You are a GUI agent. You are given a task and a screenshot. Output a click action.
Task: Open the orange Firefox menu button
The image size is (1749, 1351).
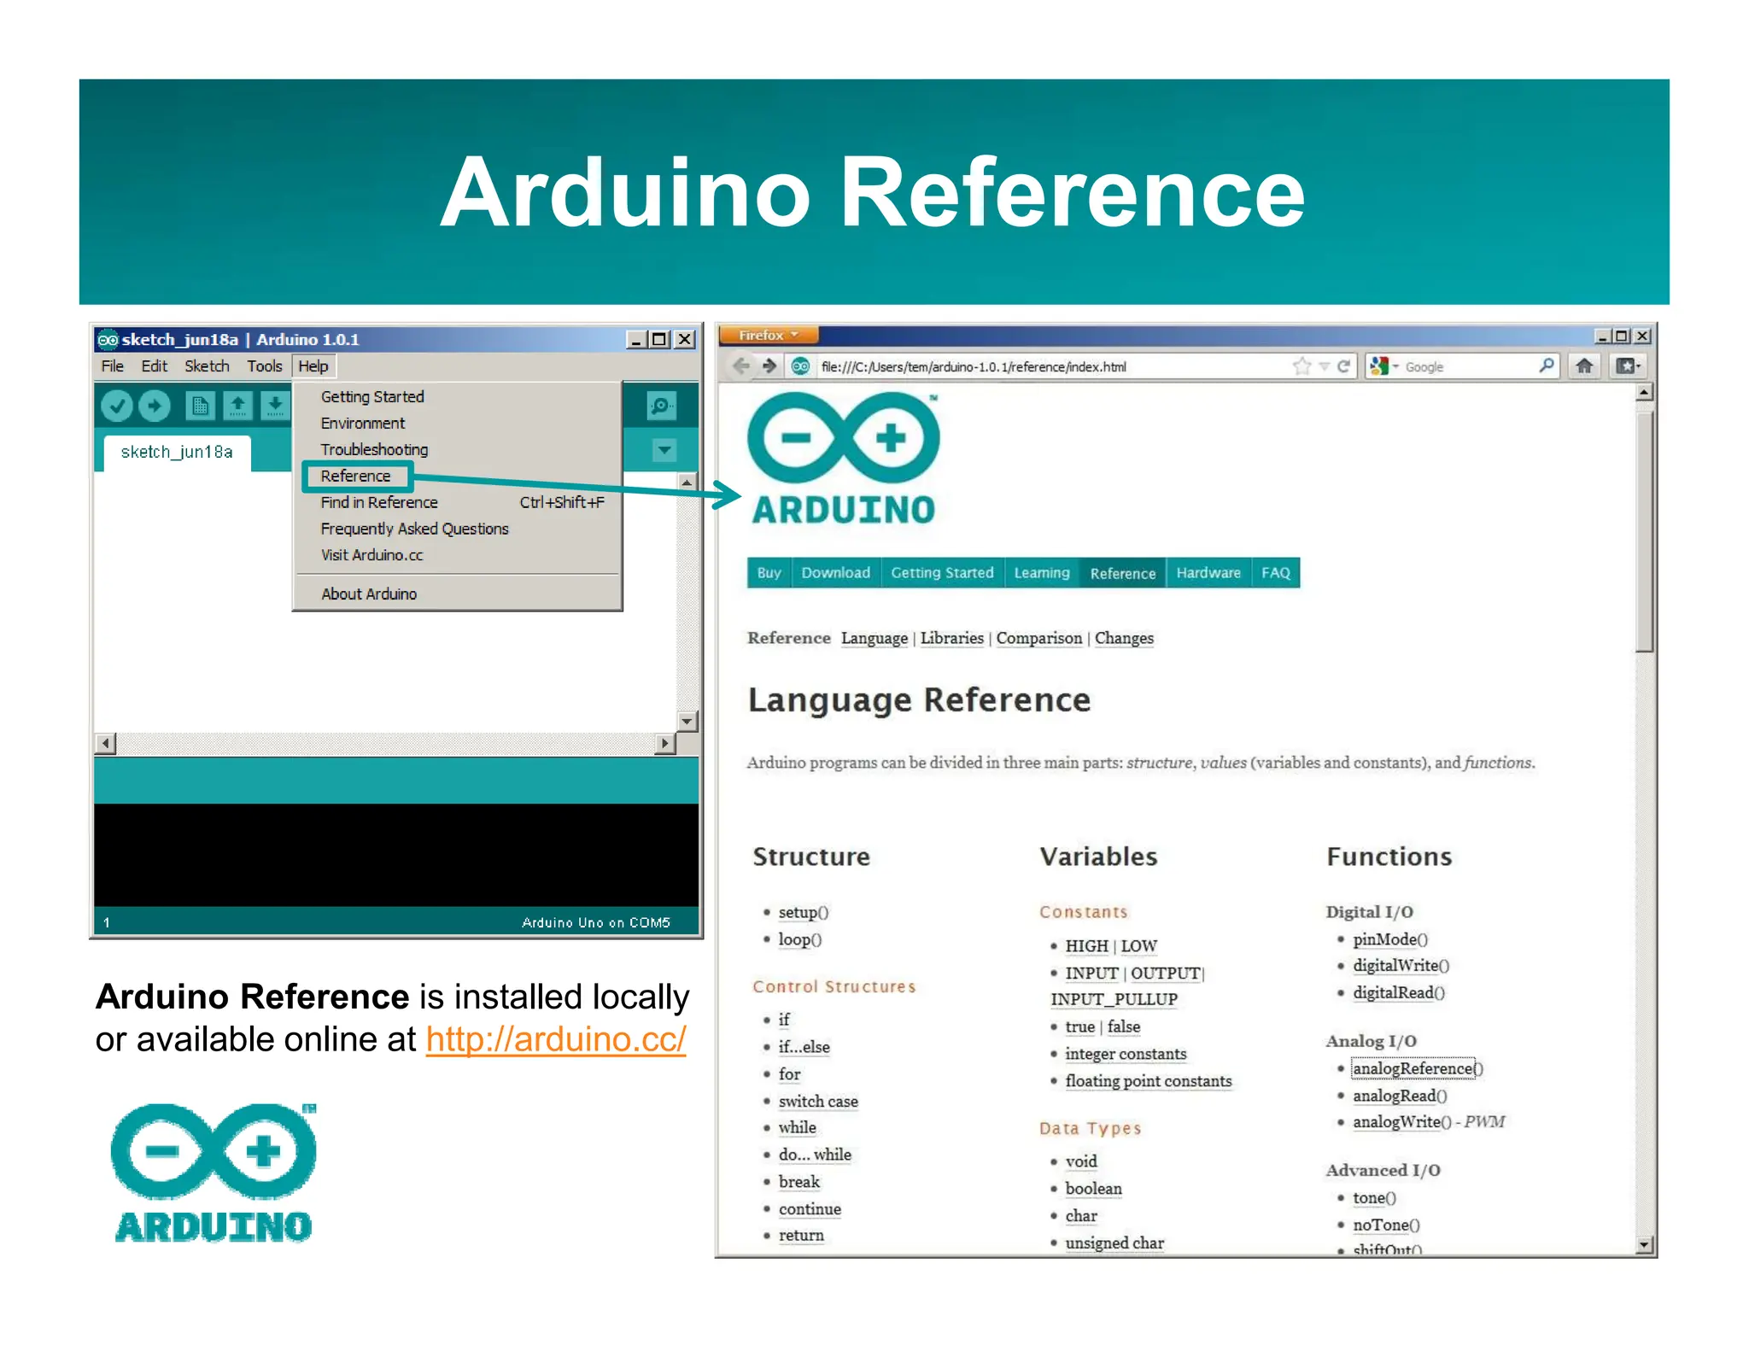pos(768,335)
